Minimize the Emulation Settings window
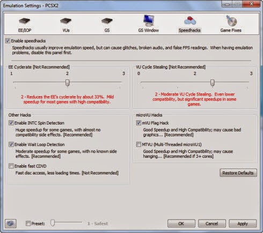 227,4
